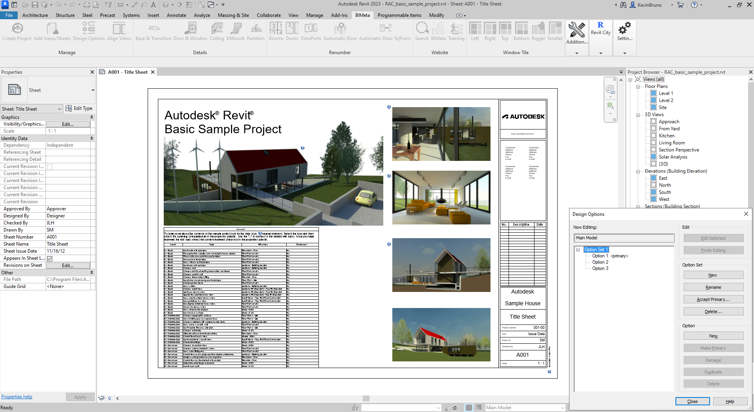Toggle the Current Revision Issued checkbox
The width and height of the screenshot is (754, 412).
pos(50,167)
